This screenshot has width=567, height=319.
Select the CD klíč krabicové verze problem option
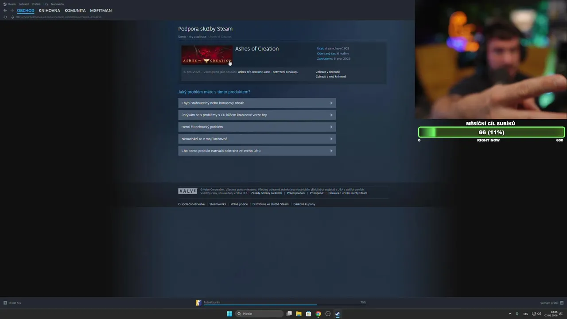coord(257,115)
